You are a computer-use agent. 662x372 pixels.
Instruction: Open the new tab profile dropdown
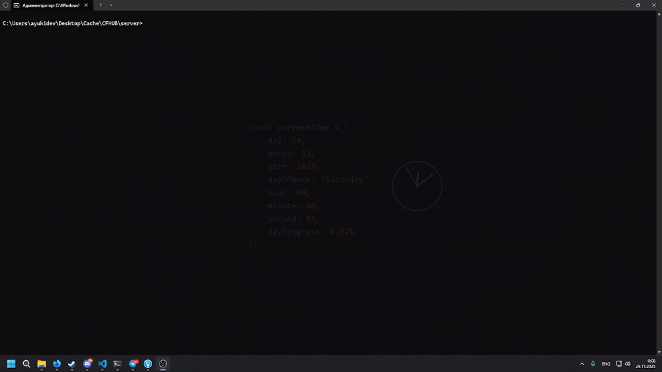pos(111,5)
